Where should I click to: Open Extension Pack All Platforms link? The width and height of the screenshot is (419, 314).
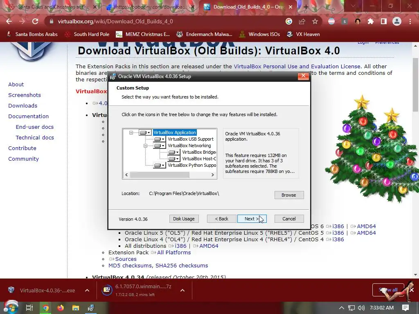pyautogui.click(x=174, y=252)
